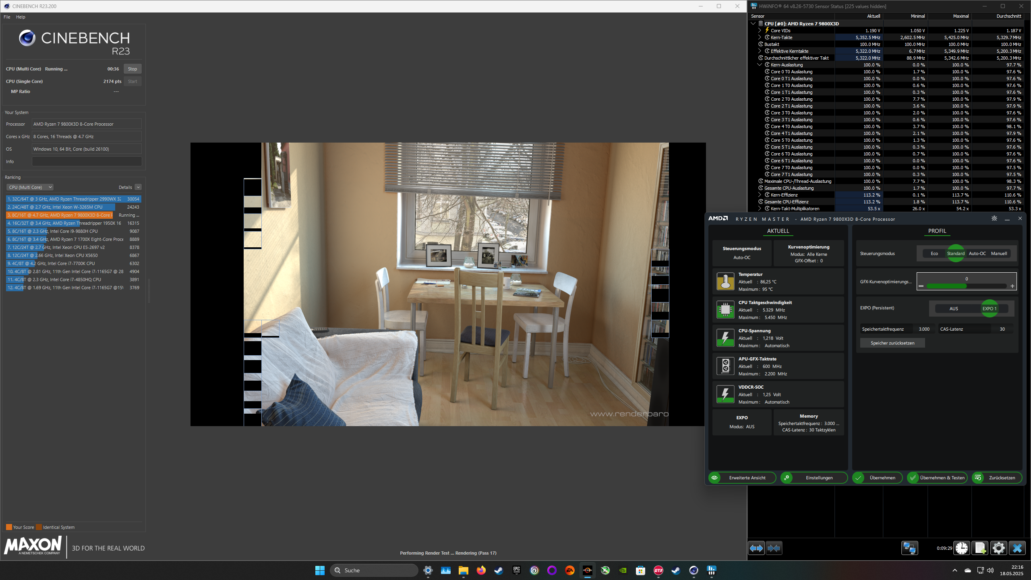Click the clock icon to reset HWiNFO timers
Viewport: 1031px width, 580px height.
[962, 548]
